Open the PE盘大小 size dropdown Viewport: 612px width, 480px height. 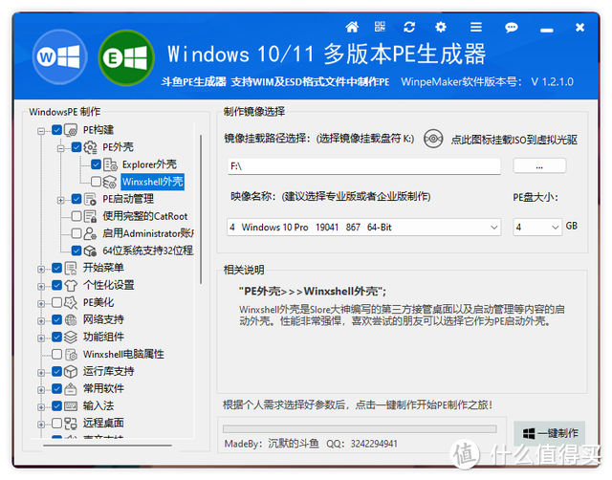537,228
